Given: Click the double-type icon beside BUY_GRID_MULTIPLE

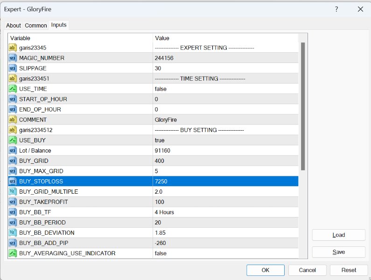Looking at the screenshot, I should click(13, 191).
